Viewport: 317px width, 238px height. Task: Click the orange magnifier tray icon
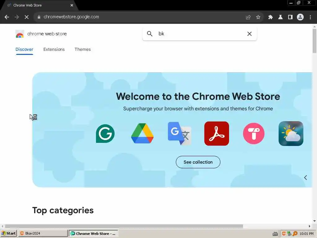click(x=295, y=234)
